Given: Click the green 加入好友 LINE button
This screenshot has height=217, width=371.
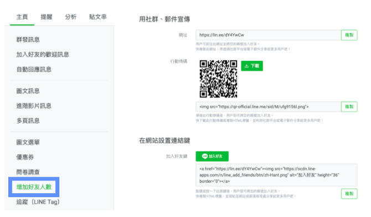Looking at the screenshot, I should coord(212,156).
